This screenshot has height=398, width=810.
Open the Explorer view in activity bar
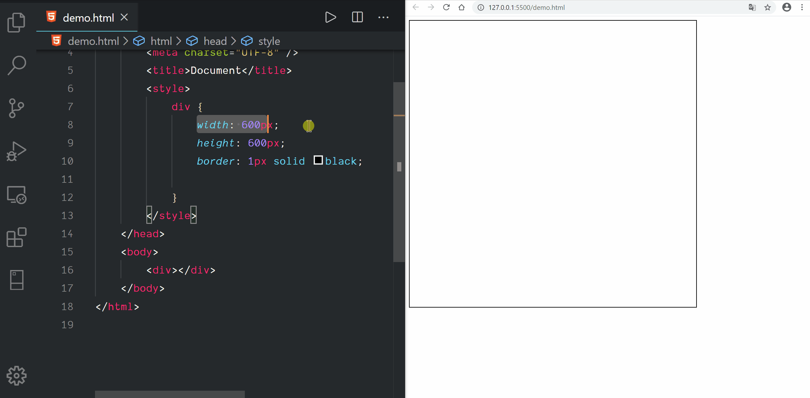[x=16, y=22]
